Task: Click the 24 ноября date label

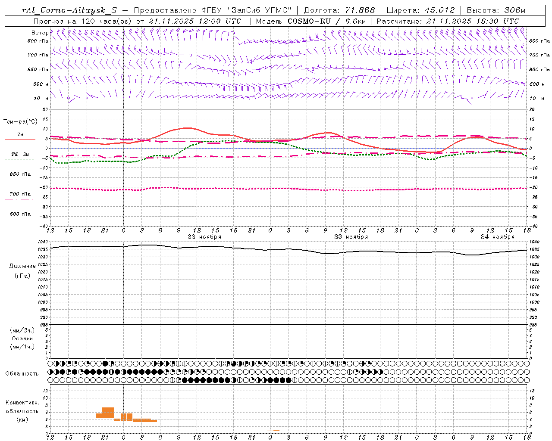Action: coord(498,237)
